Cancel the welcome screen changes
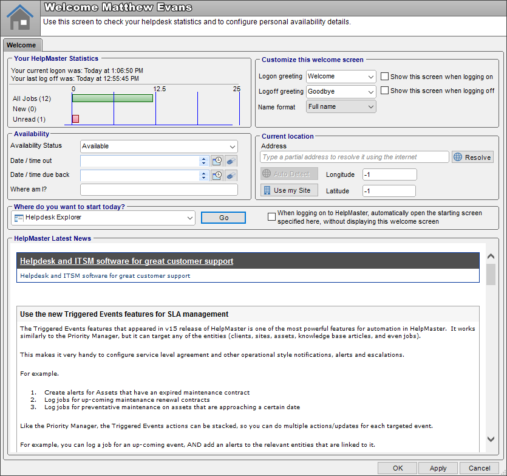 [479, 468]
